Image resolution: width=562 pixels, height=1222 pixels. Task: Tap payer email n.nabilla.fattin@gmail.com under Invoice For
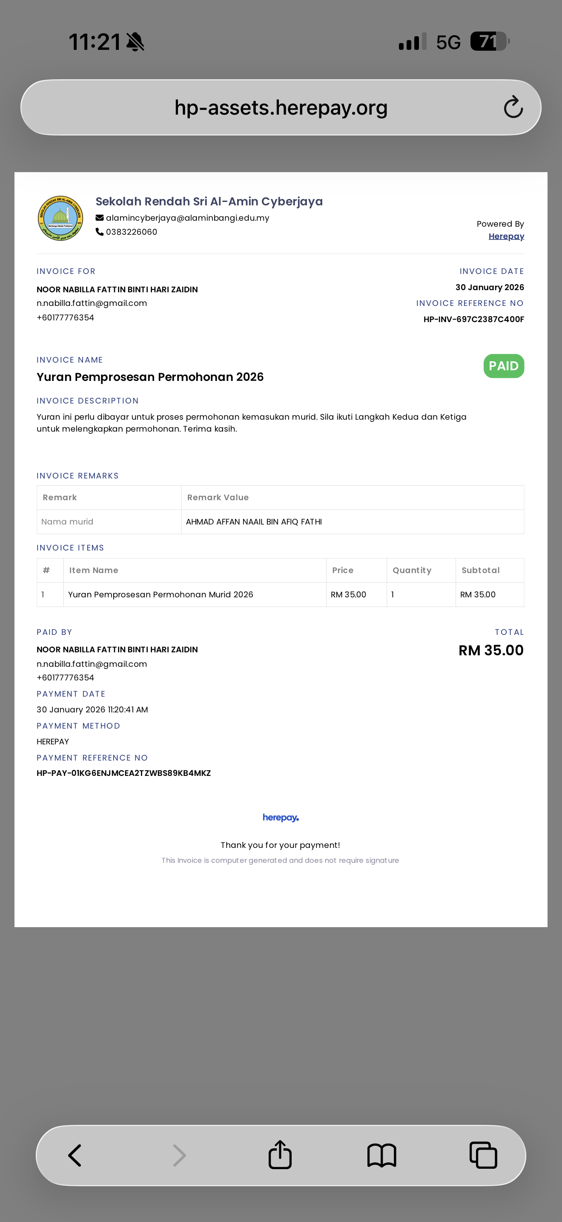pyautogui.click(x=92, y=303)
